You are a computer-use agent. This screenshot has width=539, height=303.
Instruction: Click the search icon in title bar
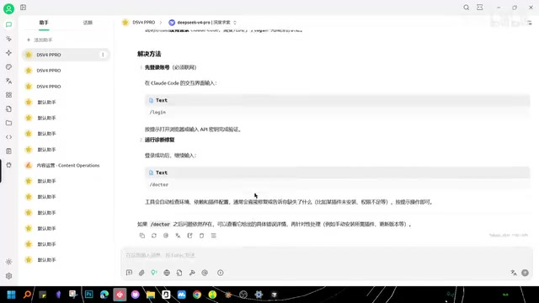tap(466, 8)
